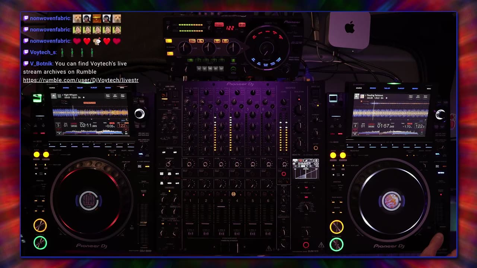Toggle AUTO BPM button on RMX-1000
The width and height of the screenshot is (477, 268).
pyautogui.click(x=242, y=25)
